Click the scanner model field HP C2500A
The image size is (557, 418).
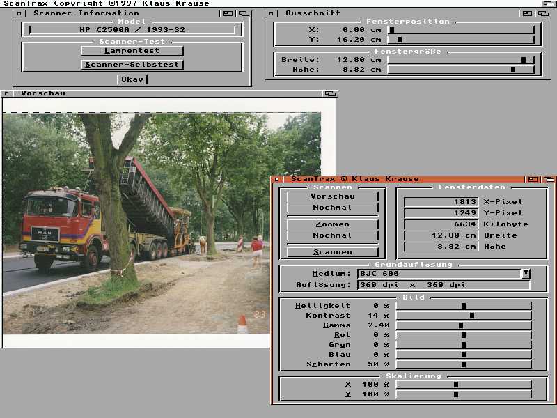(132, 30)
